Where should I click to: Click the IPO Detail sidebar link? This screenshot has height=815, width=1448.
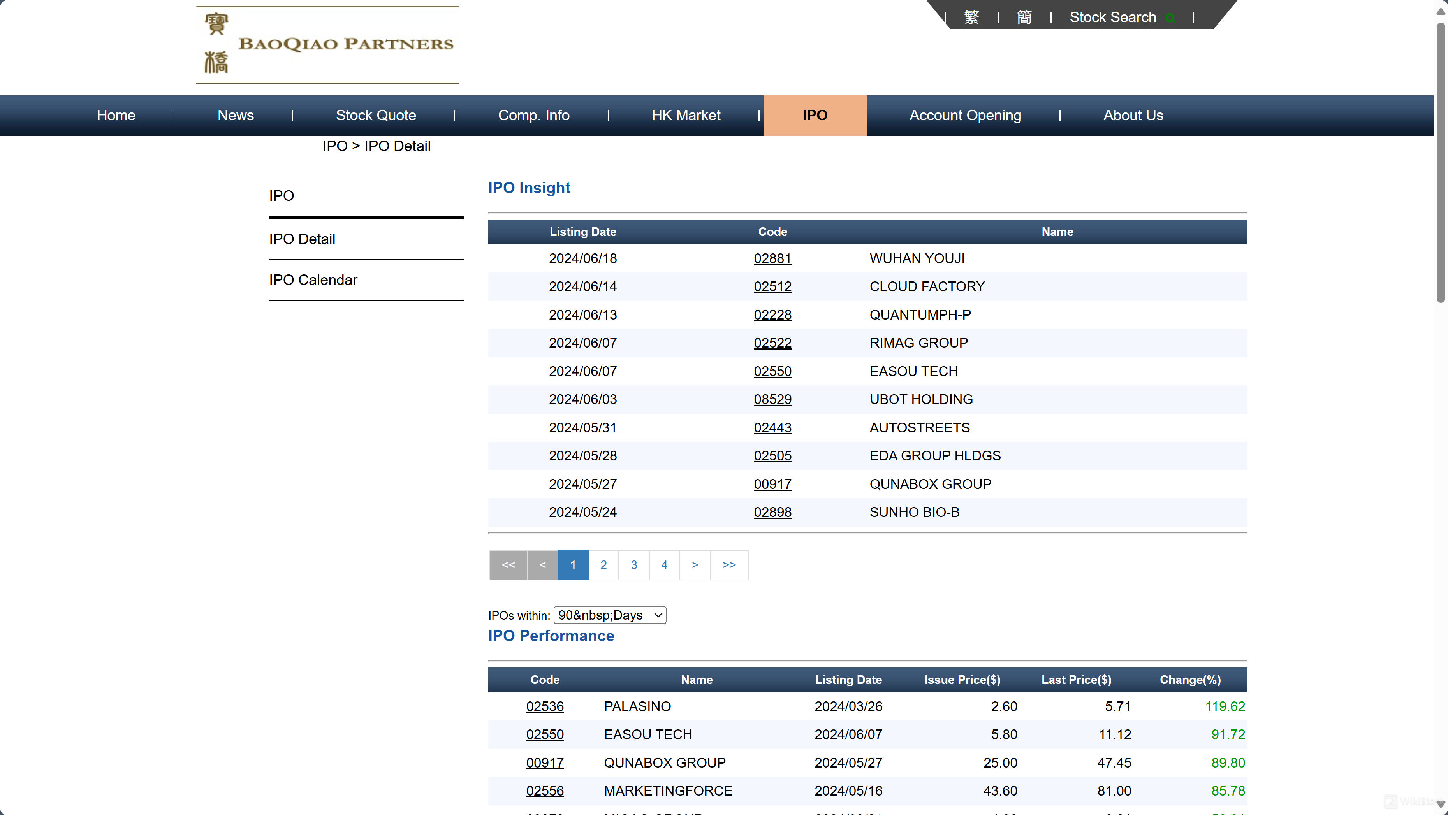(x=301, y=239)
